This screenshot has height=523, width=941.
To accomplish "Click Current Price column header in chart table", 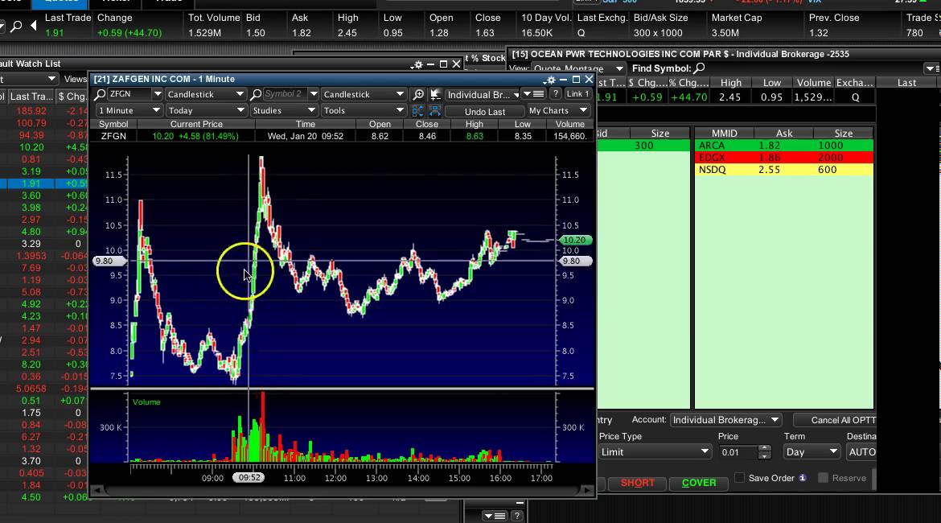I will [x=196, y=124].
